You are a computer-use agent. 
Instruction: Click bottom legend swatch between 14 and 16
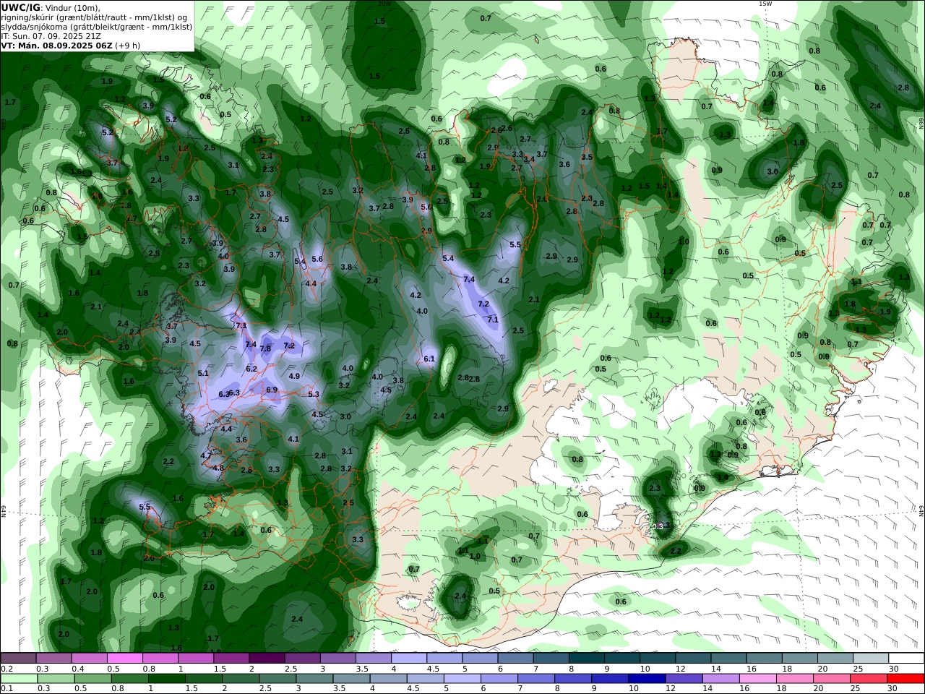(720, 678)
